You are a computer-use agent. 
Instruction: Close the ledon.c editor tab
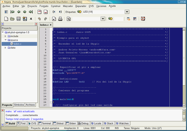click(51, 25)
